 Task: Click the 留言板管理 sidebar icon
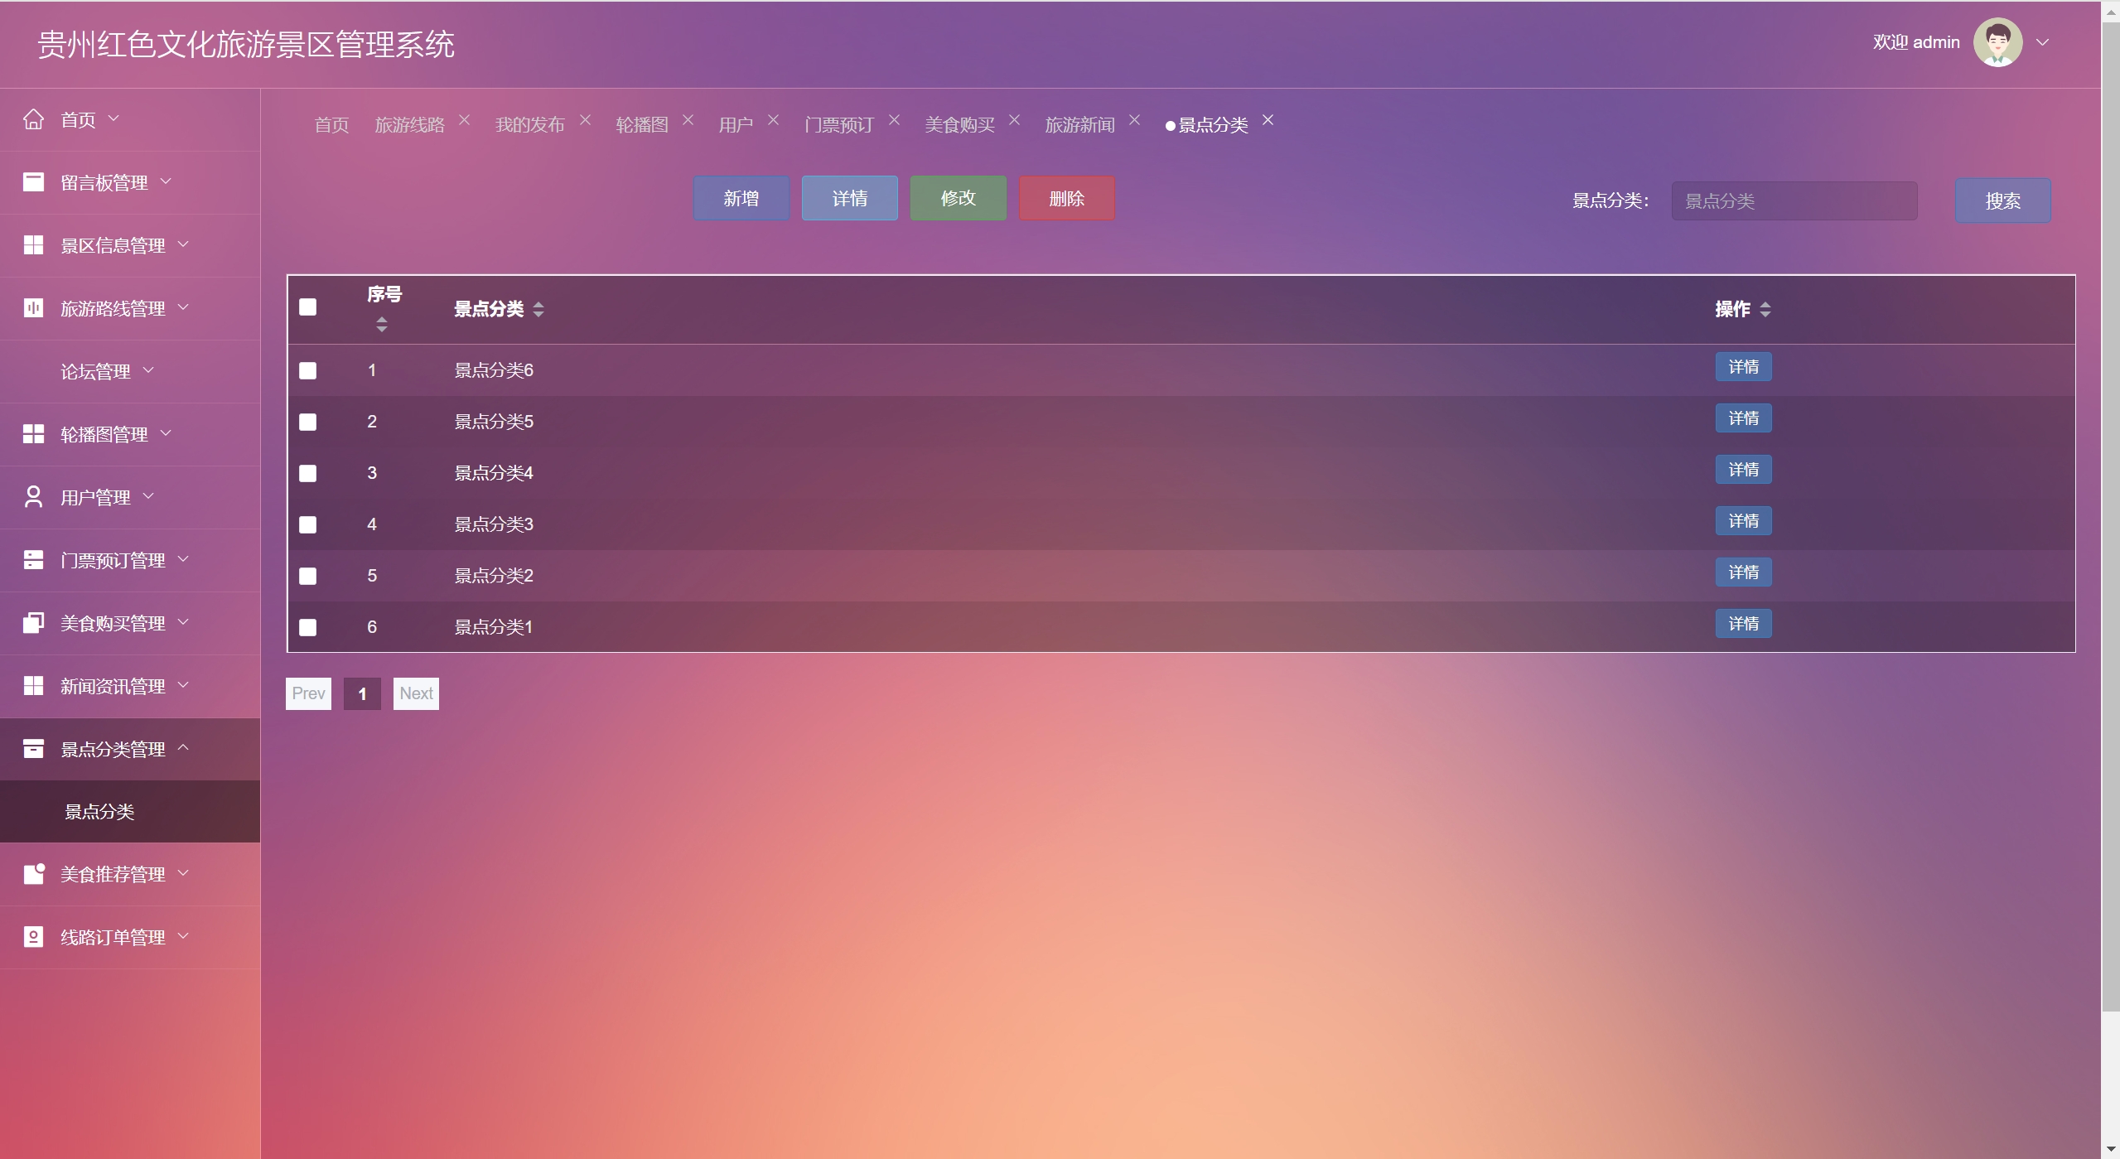pyautogui.click(x=33, y=182)
